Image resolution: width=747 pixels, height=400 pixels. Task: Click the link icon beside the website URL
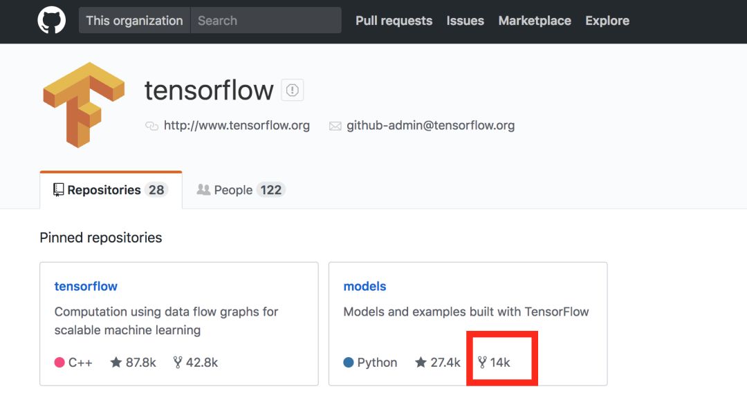tap(151, 126)
